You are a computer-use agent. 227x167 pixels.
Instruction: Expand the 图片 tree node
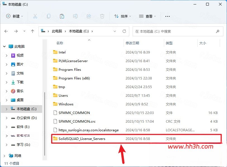click(x=6, y=64)
